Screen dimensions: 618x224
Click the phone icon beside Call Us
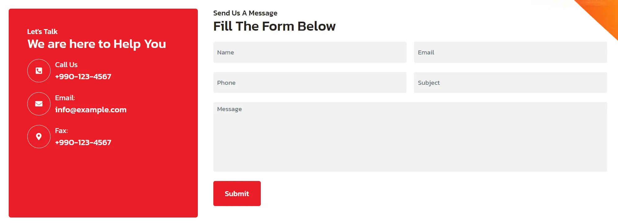pos(39,71)
